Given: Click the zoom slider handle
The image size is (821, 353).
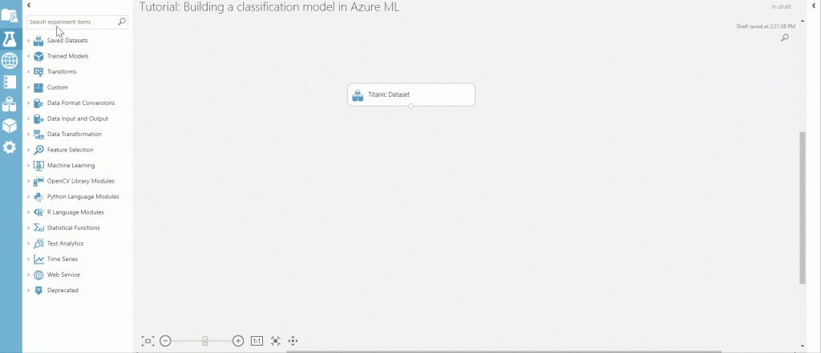Looking at the screenshot, I should click(x=205, y=341).
